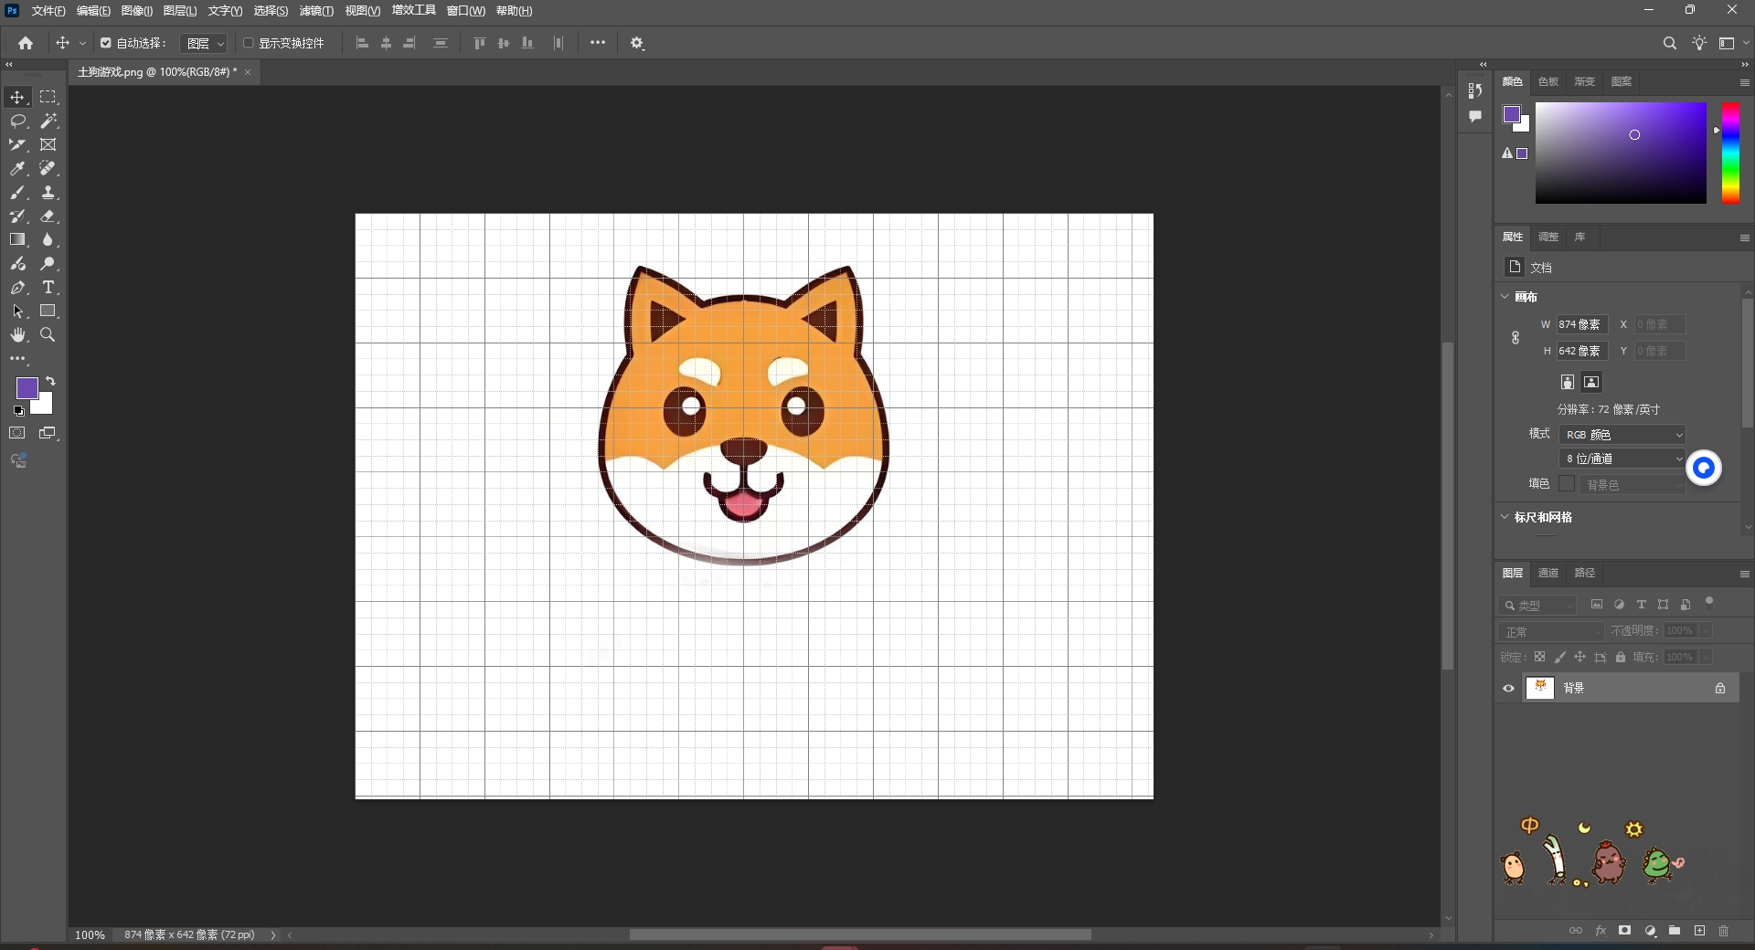The width and height of the screenshot is (1755, 950).
Task: Toggle the 自动选择 checkbox
Action: click(106, 43)
